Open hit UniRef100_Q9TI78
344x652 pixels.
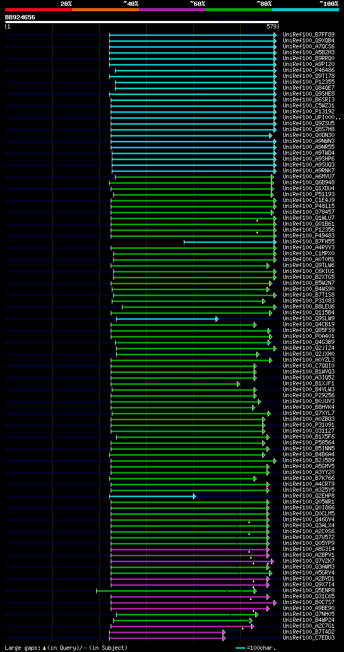309,76
